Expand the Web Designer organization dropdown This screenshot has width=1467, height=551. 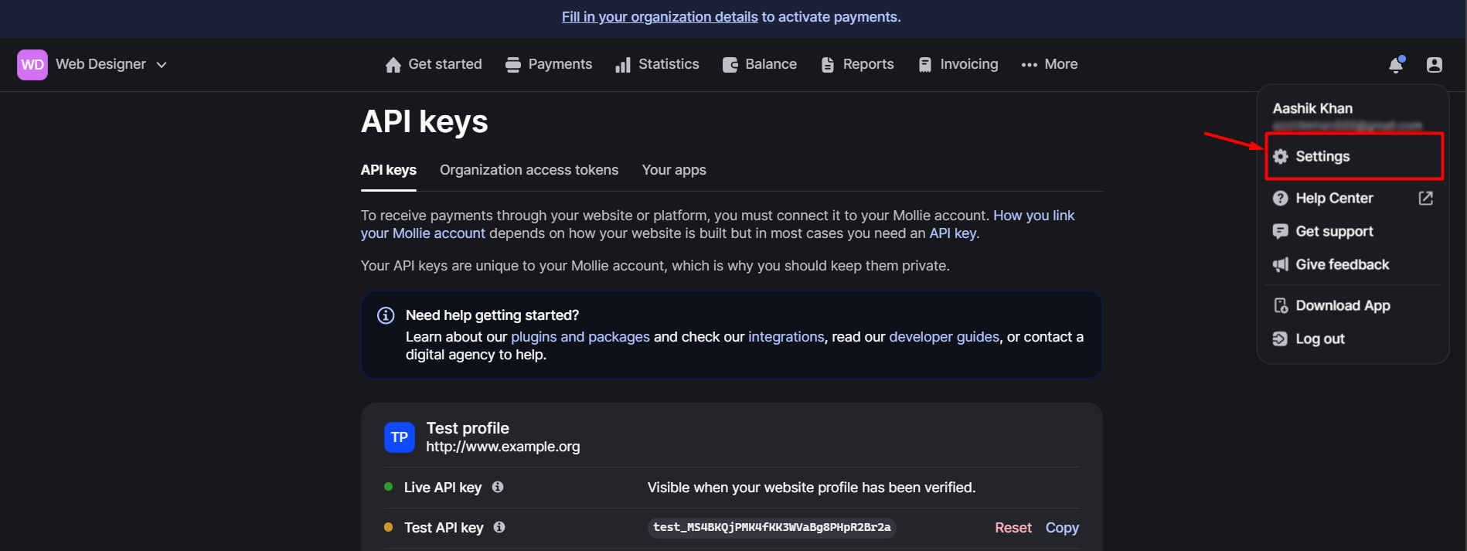162,65
